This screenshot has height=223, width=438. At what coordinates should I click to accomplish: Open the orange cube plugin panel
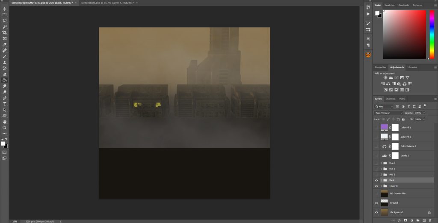click(368, 55)
